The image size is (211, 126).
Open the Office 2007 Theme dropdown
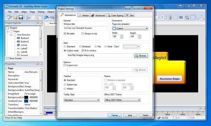(122, 100)
